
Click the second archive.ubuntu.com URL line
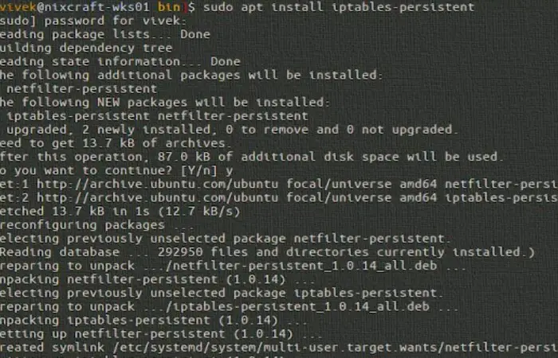pos(279,197)
